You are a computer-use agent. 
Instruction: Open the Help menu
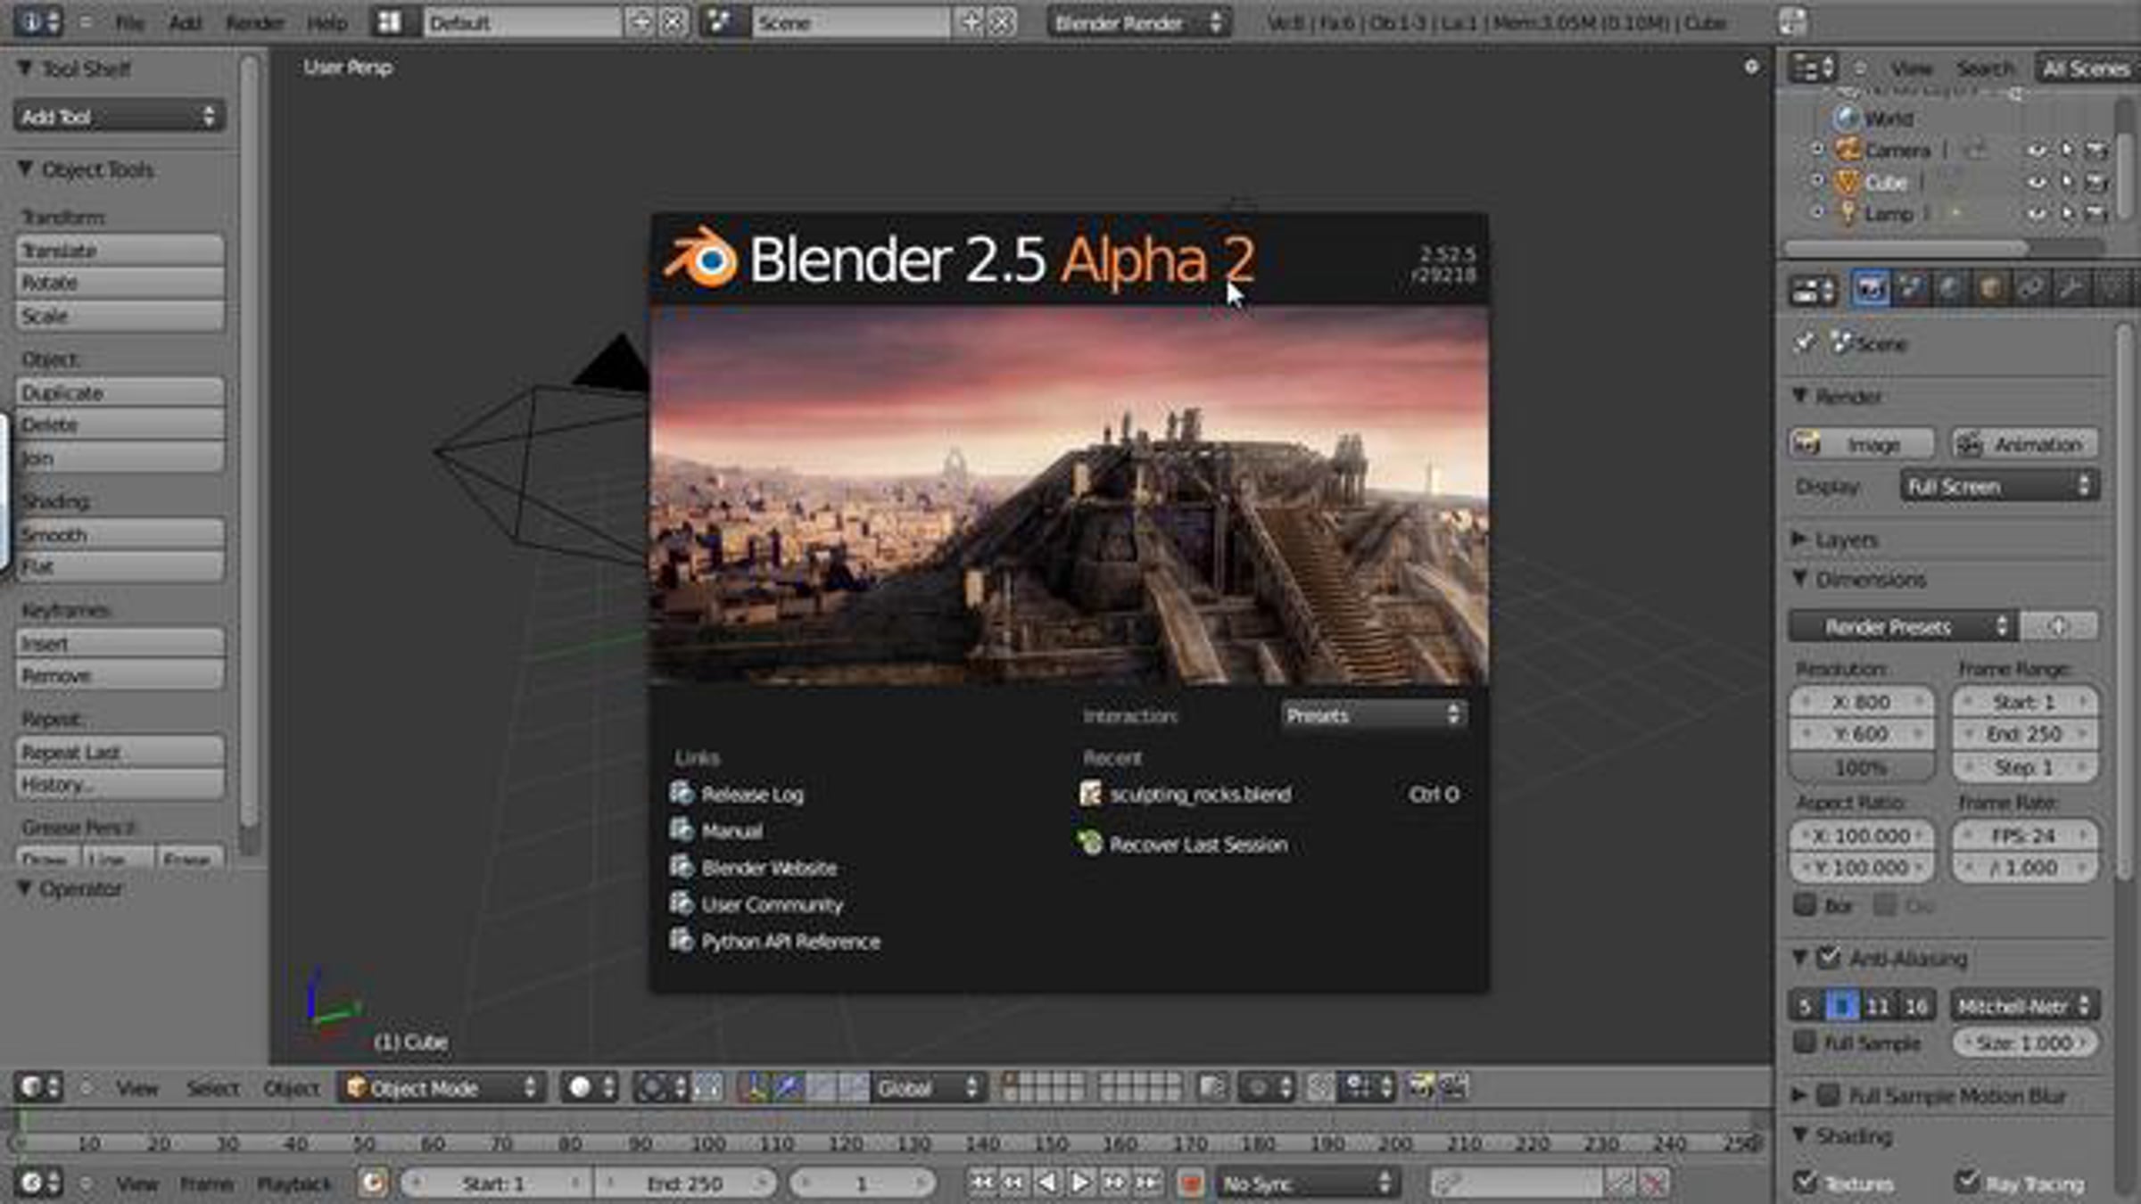(327, 22)
